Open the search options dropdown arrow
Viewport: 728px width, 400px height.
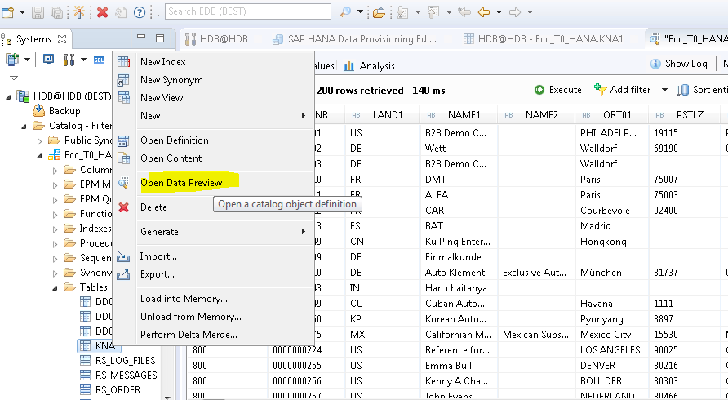tap(360, 12)
